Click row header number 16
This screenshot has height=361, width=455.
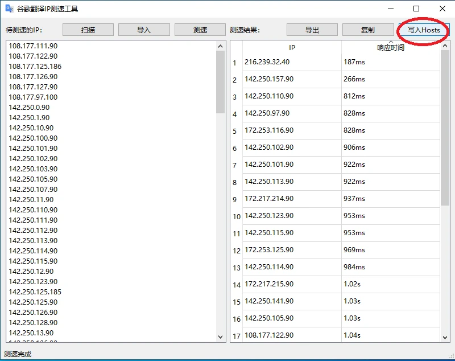click(236, 319)
